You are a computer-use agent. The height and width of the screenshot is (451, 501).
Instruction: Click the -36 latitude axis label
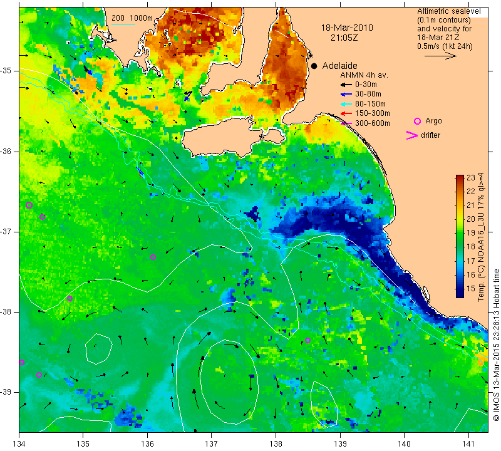pyautogui.click(x=6, y=151)
